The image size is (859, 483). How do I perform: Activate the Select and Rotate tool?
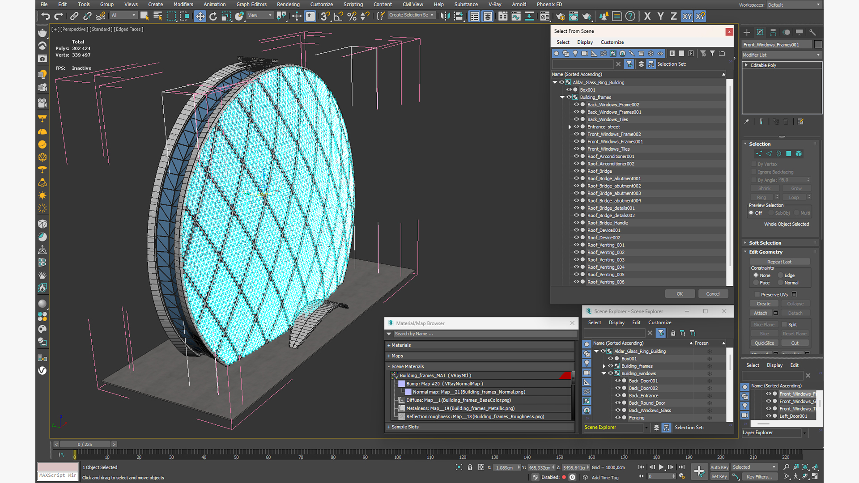pyautogui.click(x=213, y=17)
